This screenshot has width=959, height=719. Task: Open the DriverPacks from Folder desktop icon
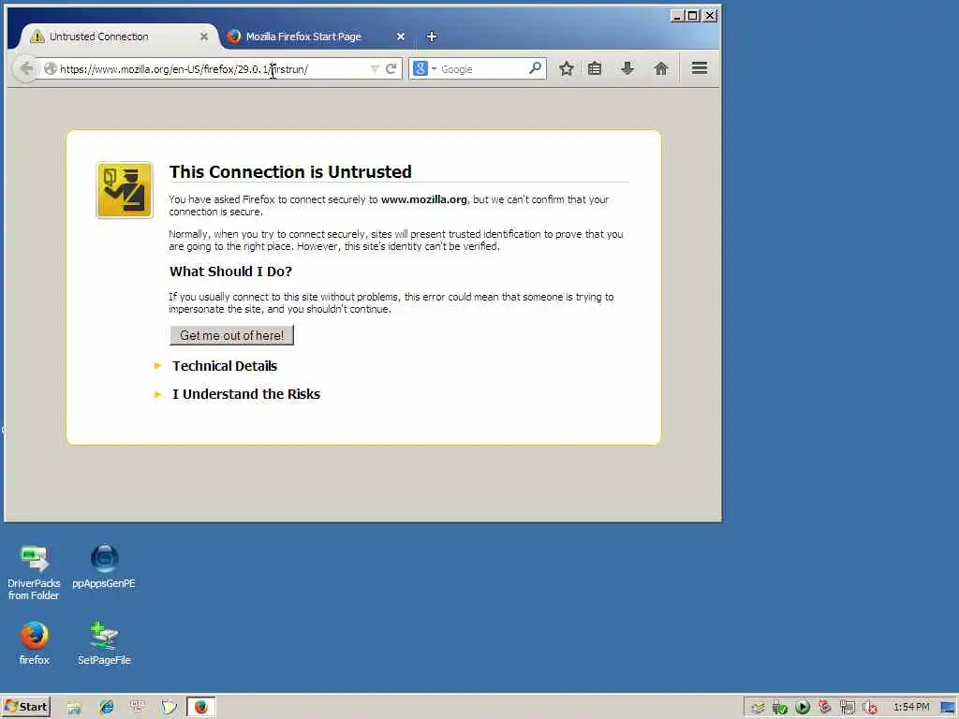(x=34, y=572)
